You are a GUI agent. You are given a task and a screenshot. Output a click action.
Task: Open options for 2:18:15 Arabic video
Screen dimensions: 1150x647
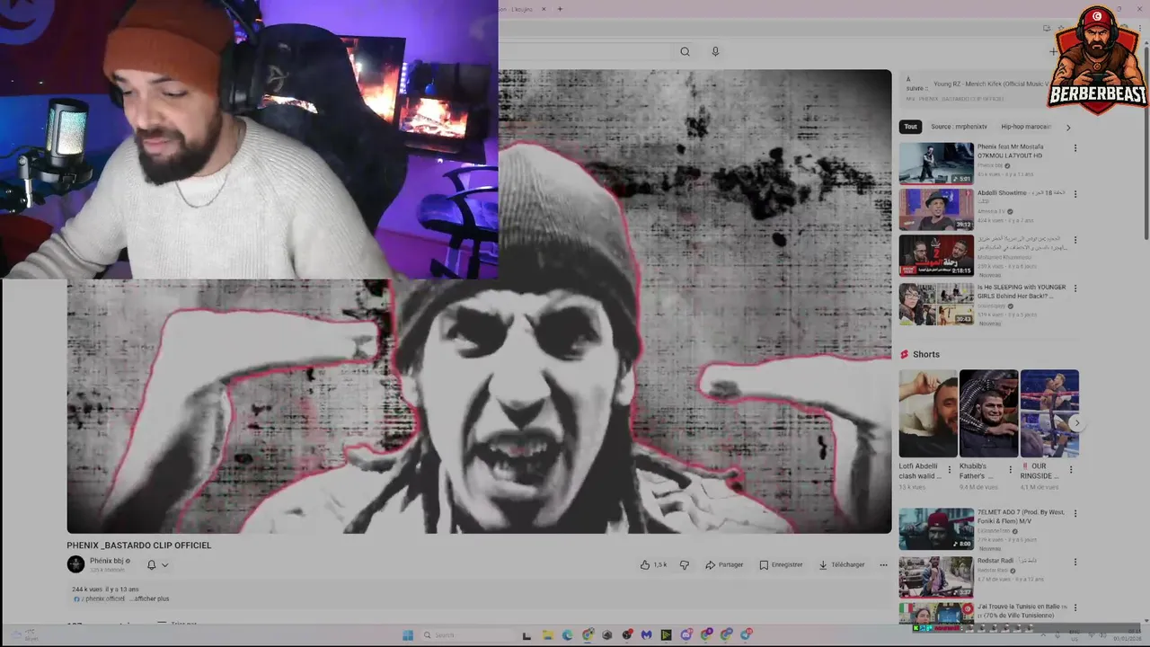pos(1075,241)
